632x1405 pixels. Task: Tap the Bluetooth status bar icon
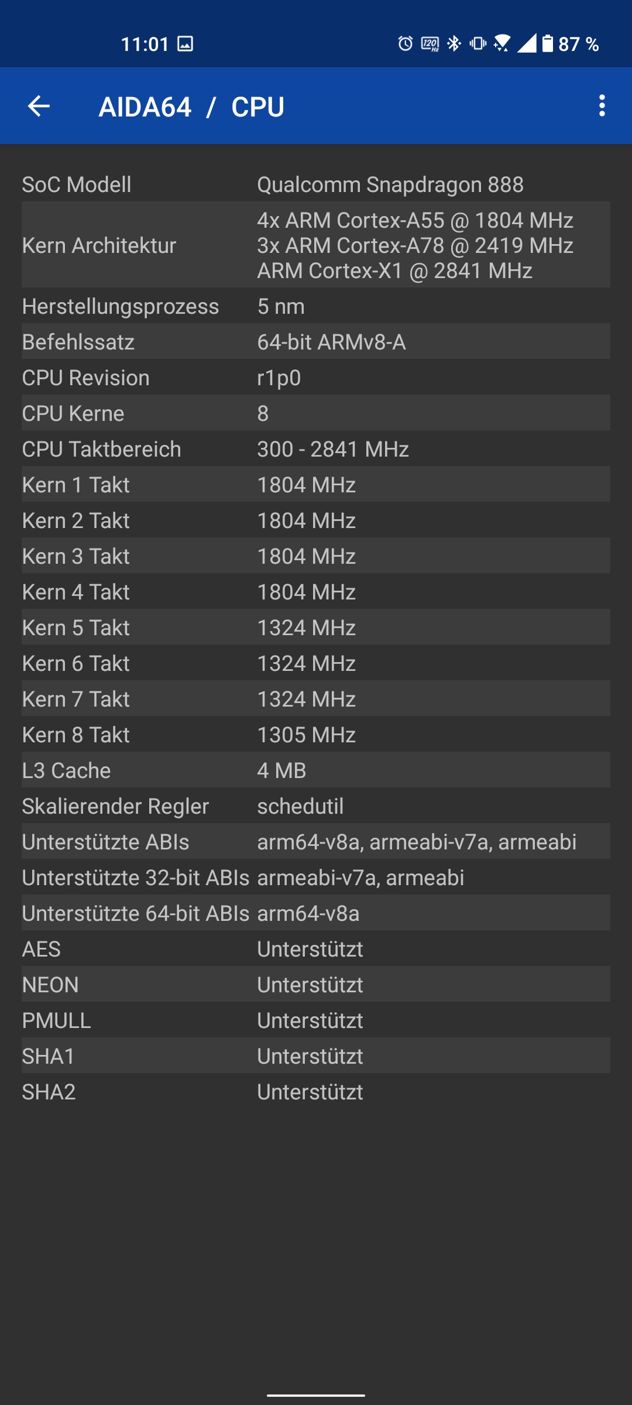(x=454, y=43)
